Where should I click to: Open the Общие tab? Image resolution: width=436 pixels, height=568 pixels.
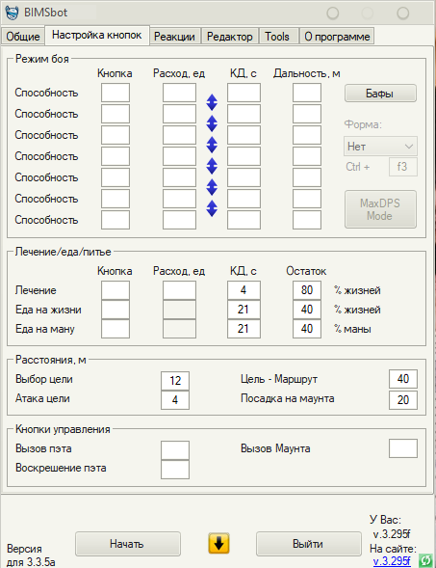[23, 37]
